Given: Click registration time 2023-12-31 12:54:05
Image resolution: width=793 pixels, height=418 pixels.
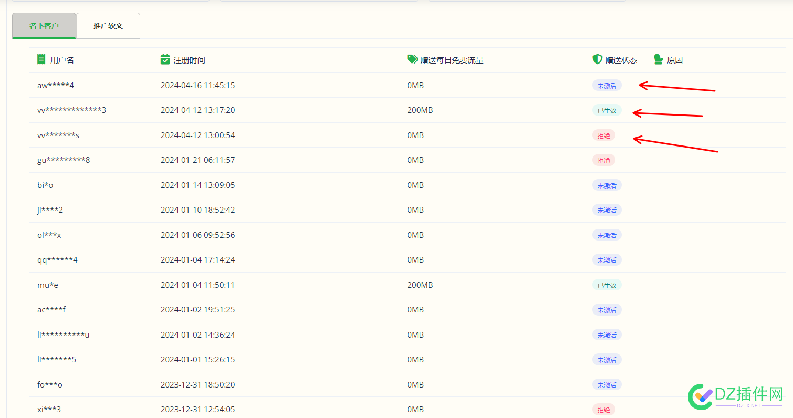Looking at the screenshot, I should (x=198, y=410).
